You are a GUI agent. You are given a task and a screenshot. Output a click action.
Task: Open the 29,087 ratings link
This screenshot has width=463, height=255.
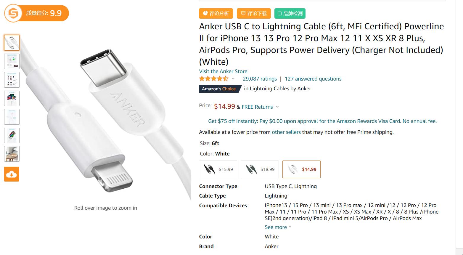pos(260,79)
